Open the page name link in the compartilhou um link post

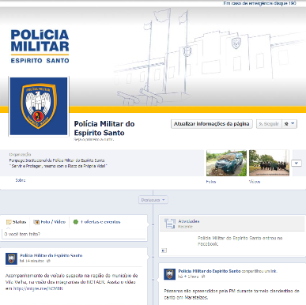point(210,271)
